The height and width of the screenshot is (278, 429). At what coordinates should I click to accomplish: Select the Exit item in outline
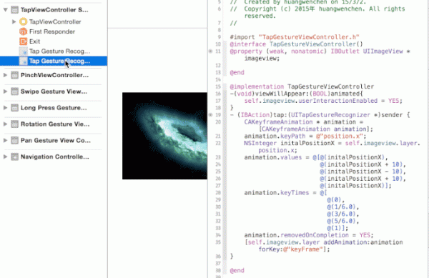pos(35,41)
